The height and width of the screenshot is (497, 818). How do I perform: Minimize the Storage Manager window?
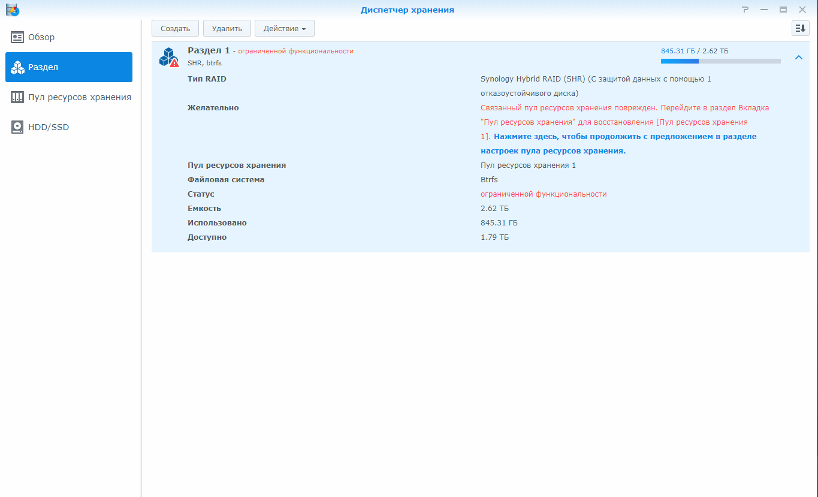[764, 10]
